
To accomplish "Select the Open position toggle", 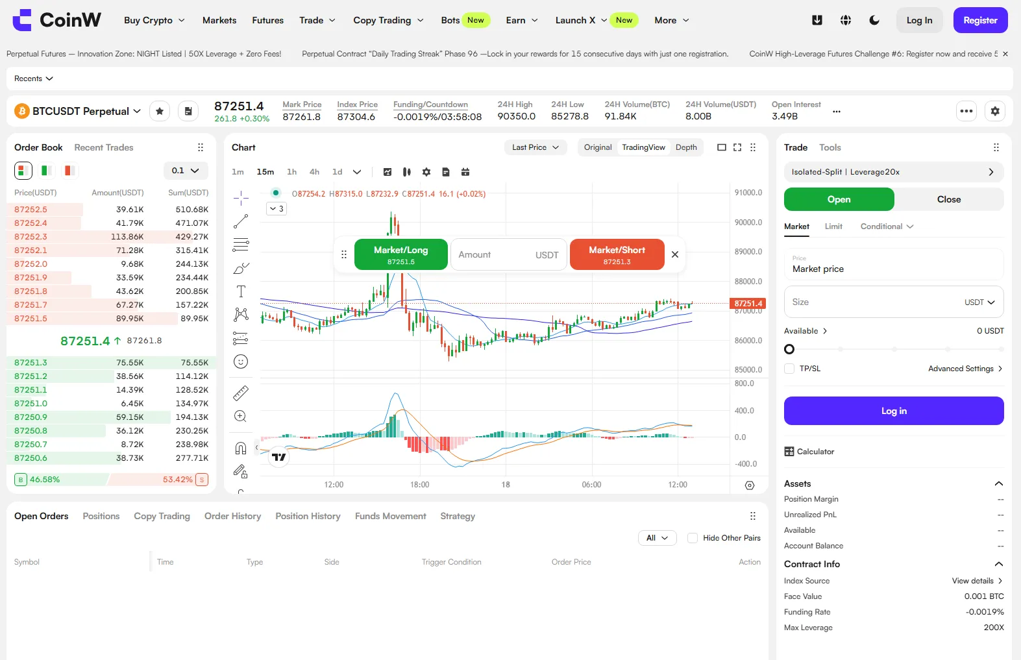I will tap(839, 199).
